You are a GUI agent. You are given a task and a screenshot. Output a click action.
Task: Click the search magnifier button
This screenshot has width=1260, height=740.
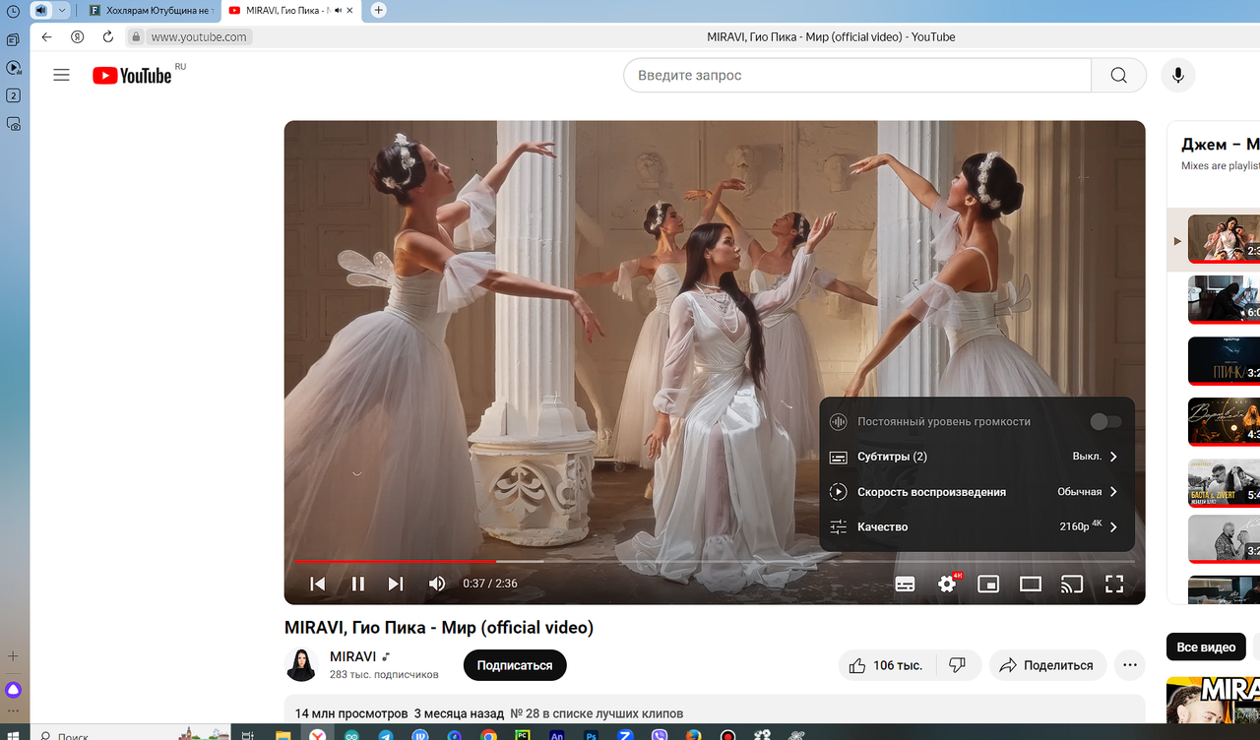[x=1118, y=75]
